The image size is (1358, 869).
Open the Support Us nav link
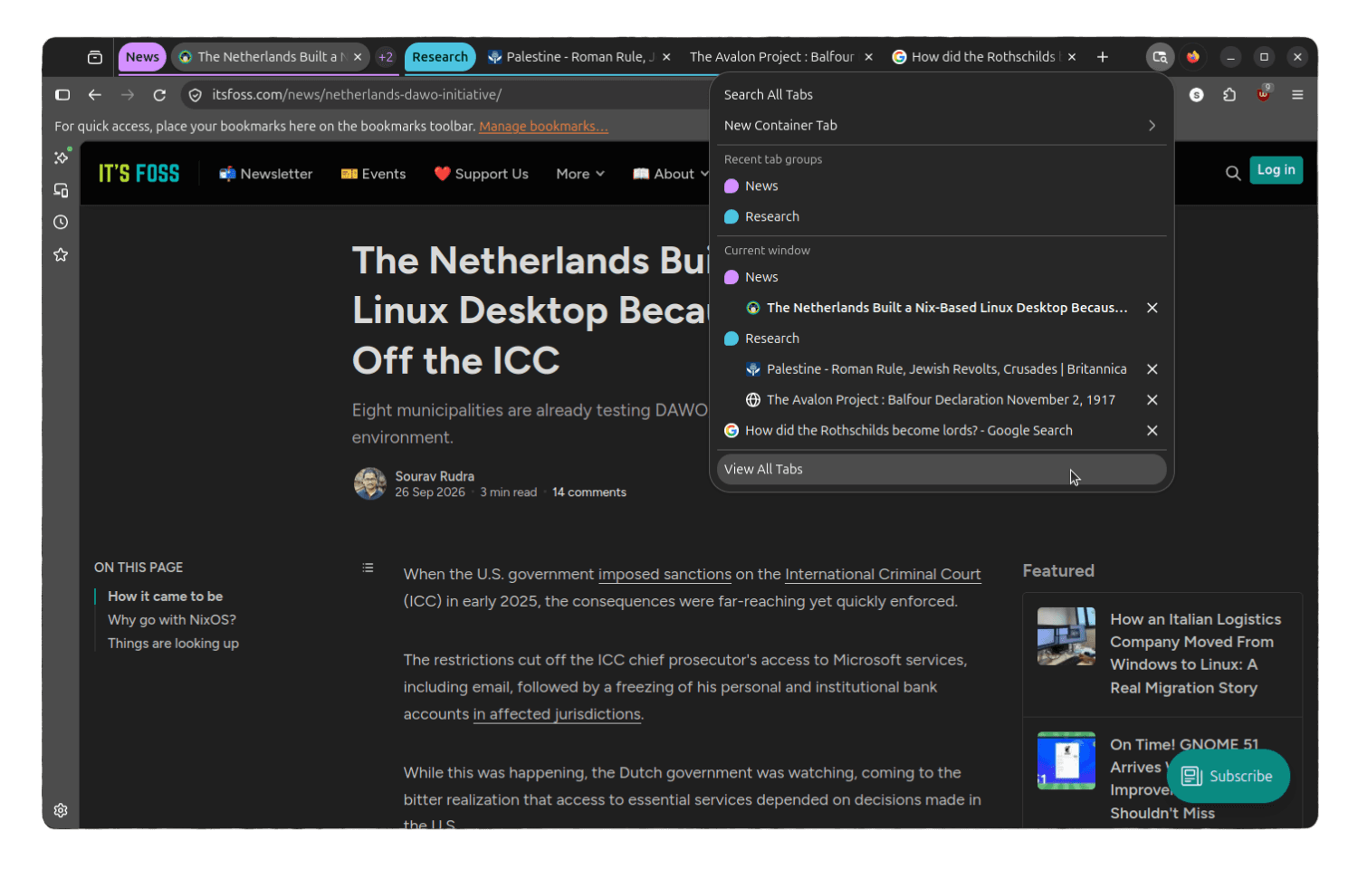coord(481,174)
